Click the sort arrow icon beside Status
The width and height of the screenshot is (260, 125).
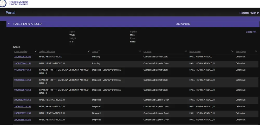pos(99,51)
